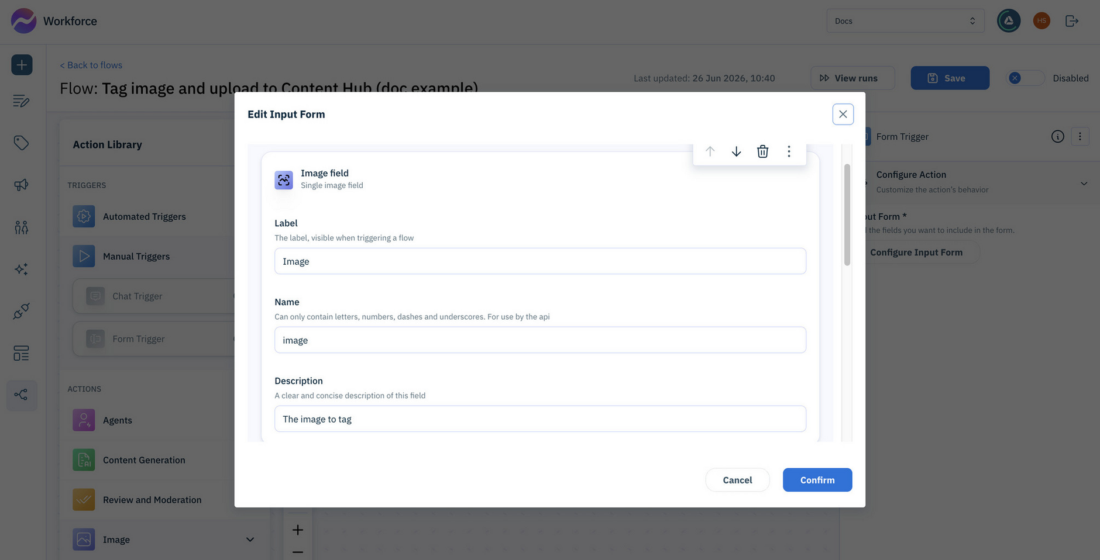Open the AI sparkles sidebar icon
The height and width of the screenshot is (560, 1100).
click(22, 269)
